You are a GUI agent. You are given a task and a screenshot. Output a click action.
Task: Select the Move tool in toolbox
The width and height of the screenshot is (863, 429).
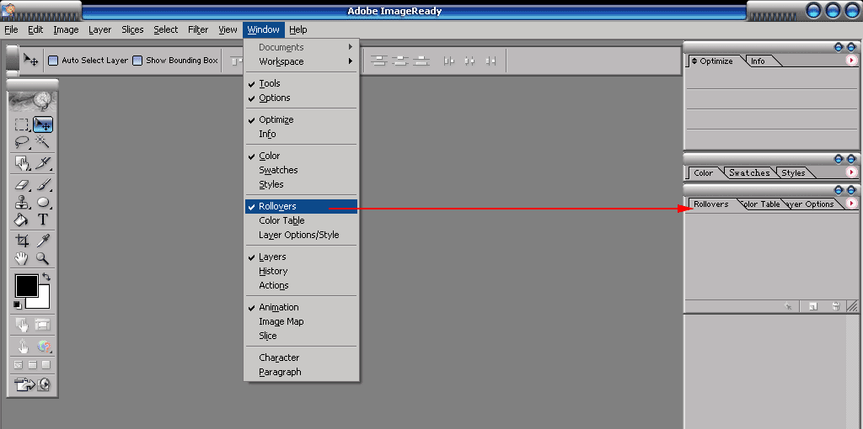point(43,124)
